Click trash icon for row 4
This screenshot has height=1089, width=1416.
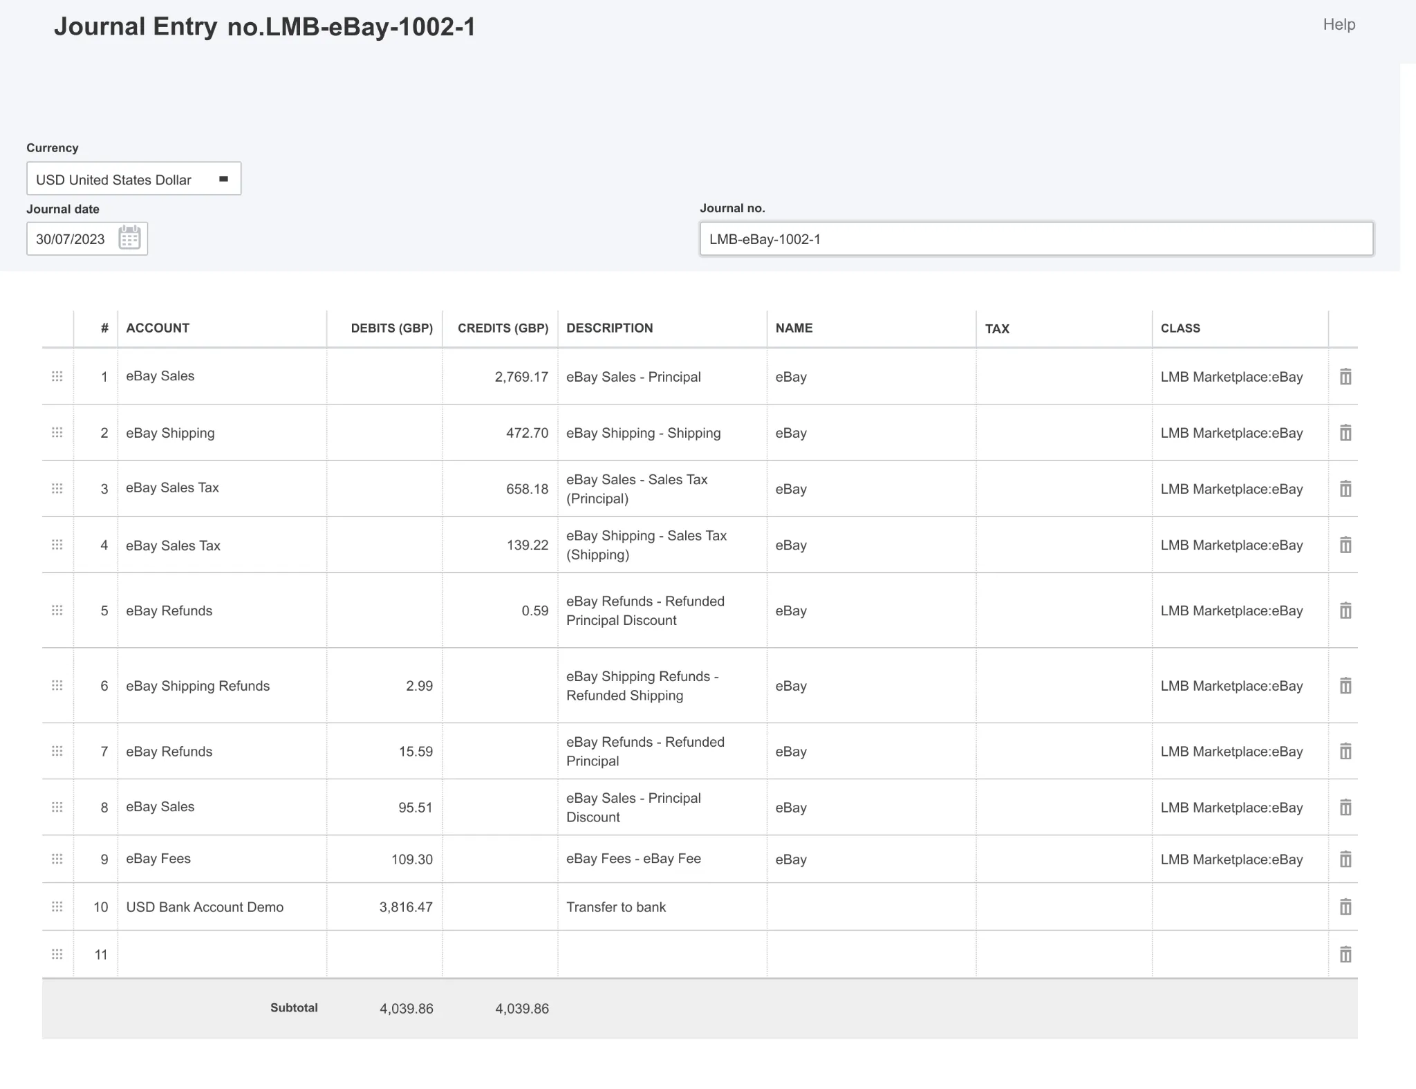[1345, 545]
